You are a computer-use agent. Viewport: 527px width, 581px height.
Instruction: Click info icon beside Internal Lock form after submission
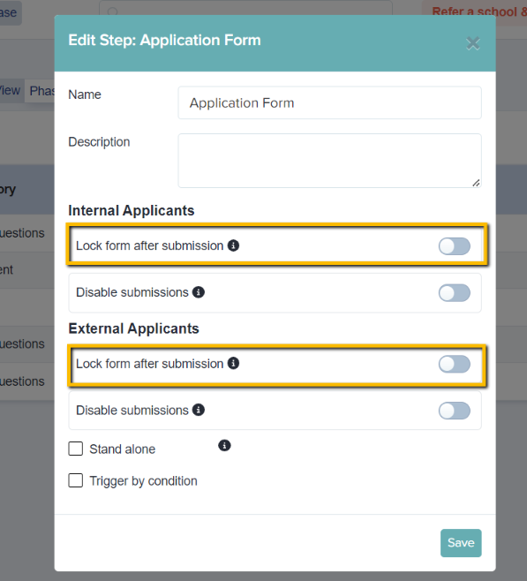coord(233,245)
